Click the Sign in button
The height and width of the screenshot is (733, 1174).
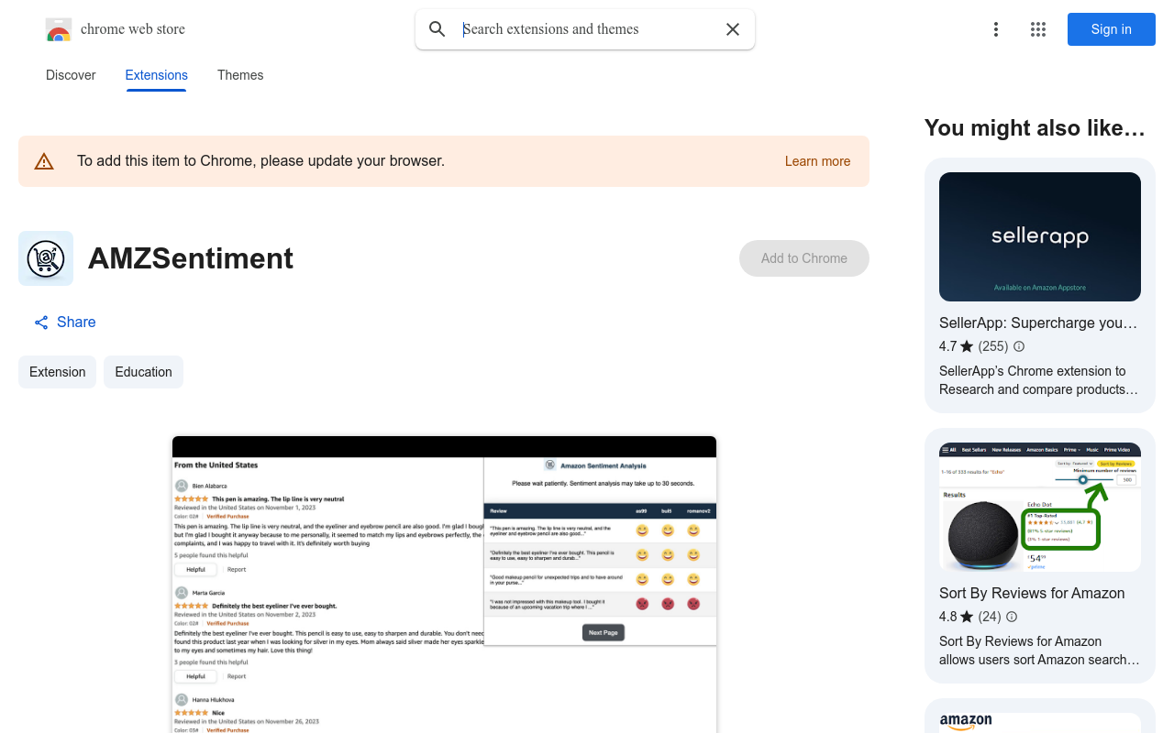(x=1112, y=29)
